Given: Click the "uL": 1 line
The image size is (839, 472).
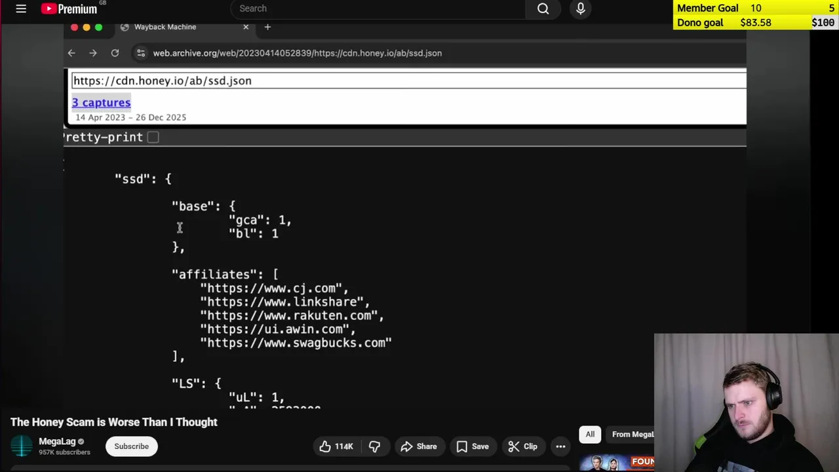Looking at the screenshot, I should pos(256,397).
